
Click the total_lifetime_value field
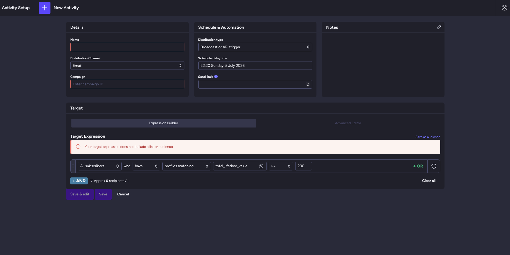pyautogui.click(x=240, y=166)
